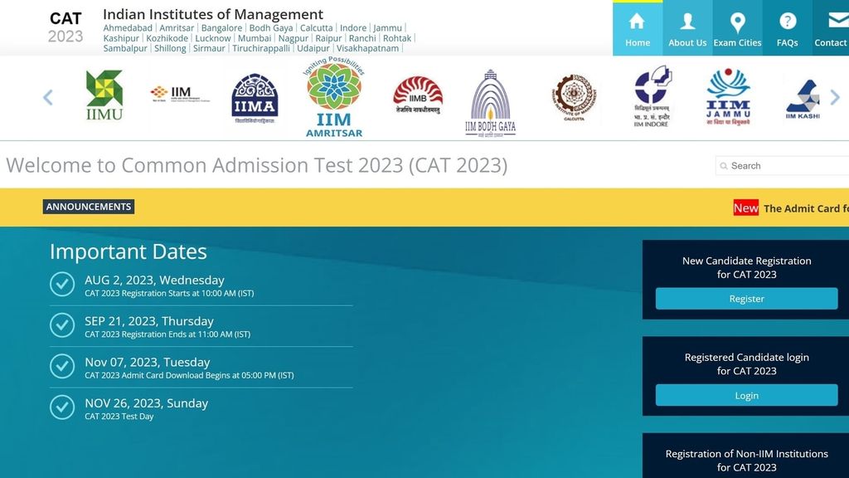Open the Ahmedabad institute link

[128, 27]
